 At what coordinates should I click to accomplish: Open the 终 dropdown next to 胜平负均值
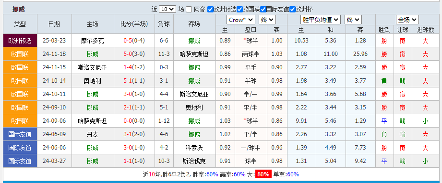coord(353,20)
